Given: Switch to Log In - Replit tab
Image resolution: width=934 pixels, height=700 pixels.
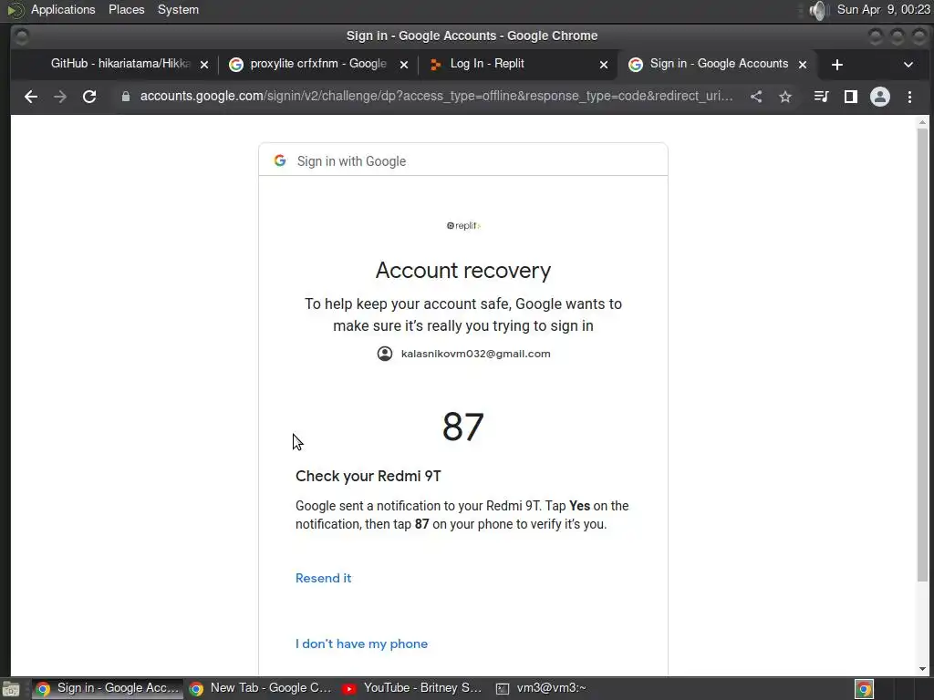Looking at the screenshot, I should (x=518, y=64).
